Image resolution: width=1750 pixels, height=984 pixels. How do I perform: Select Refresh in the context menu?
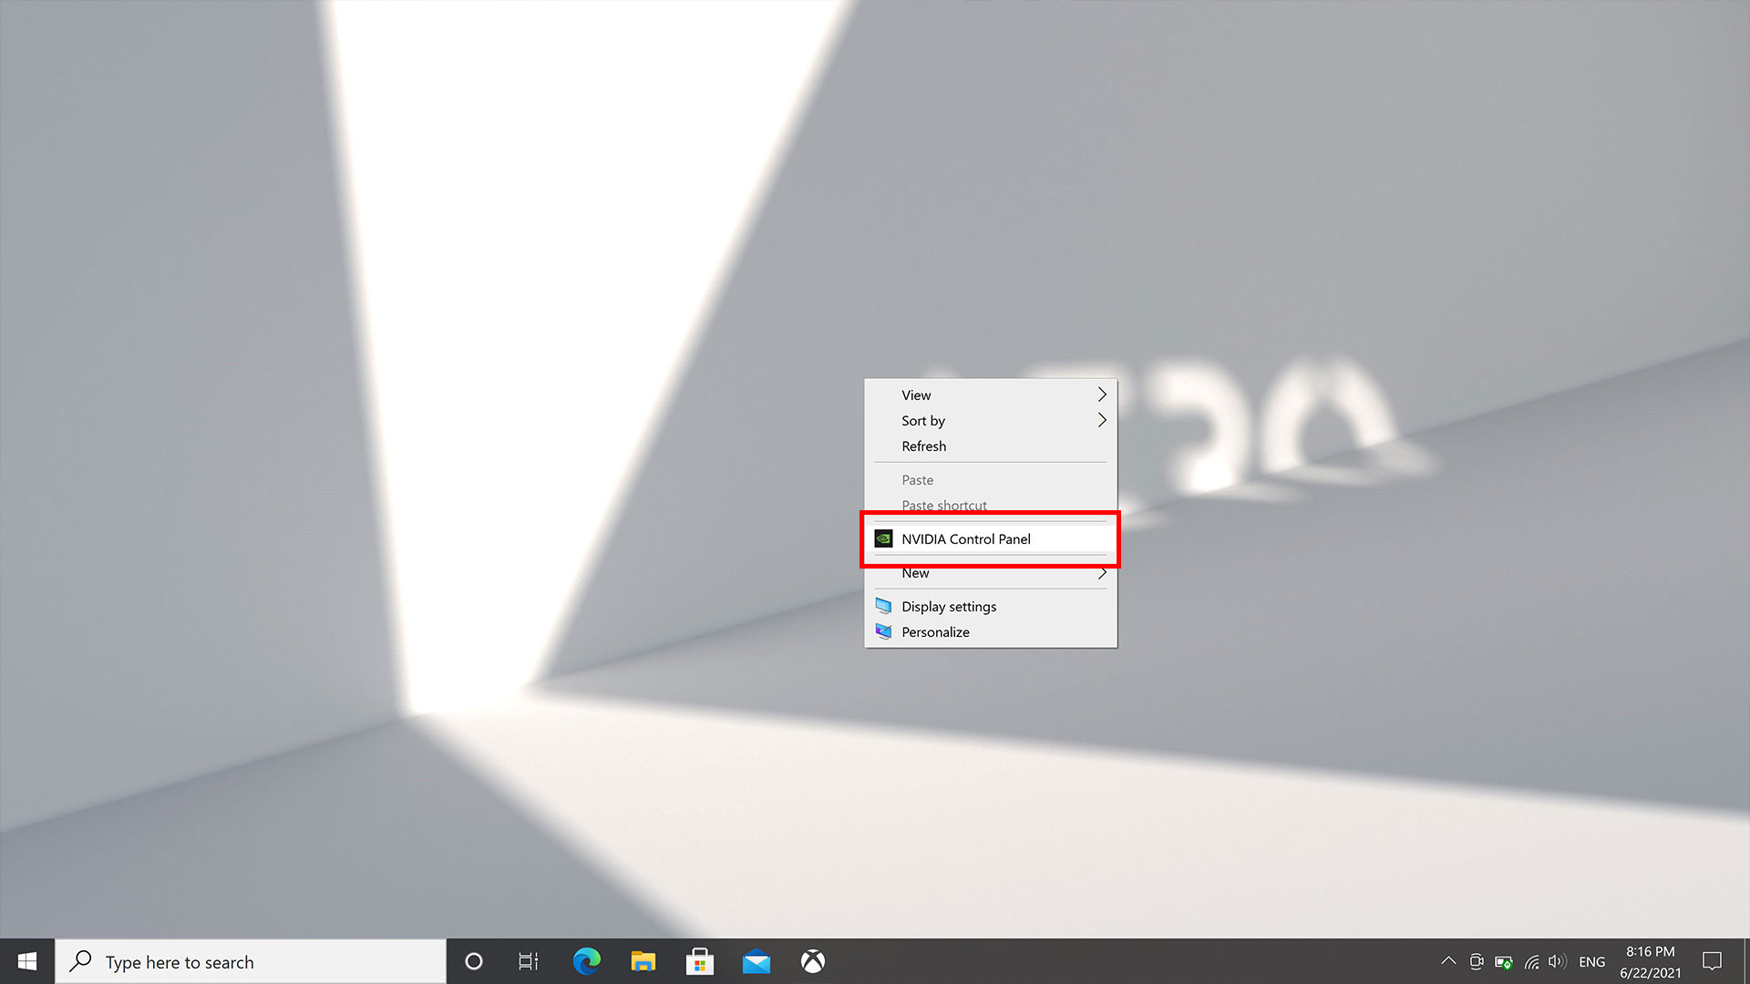coord(990,446)
